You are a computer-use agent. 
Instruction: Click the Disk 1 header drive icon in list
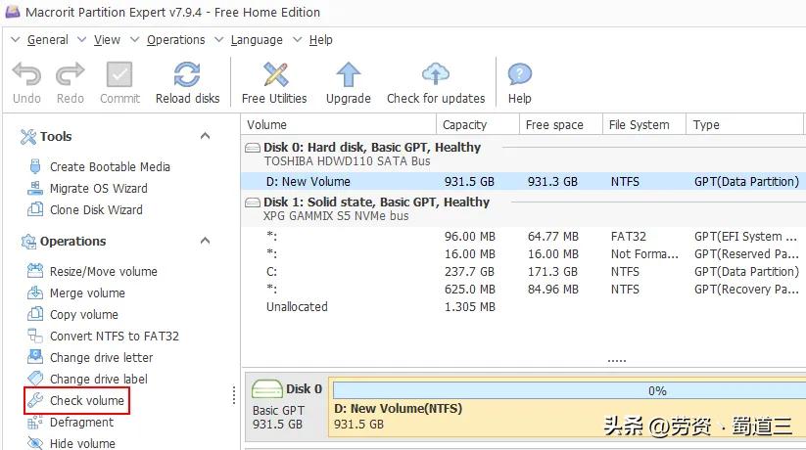coord(253,202)
